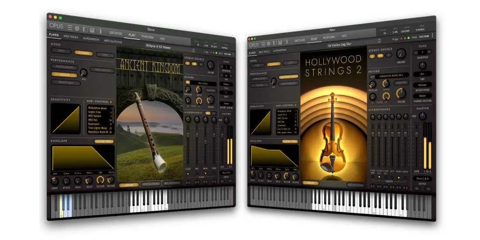The height and width of the screenshot is (240, 480).
Task: Select Modulation wheel in Ancient Kingdom MIDI control list
Action: (x=97, y=108)
